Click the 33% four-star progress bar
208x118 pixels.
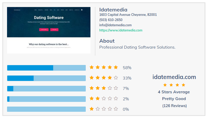pos(46,78)
